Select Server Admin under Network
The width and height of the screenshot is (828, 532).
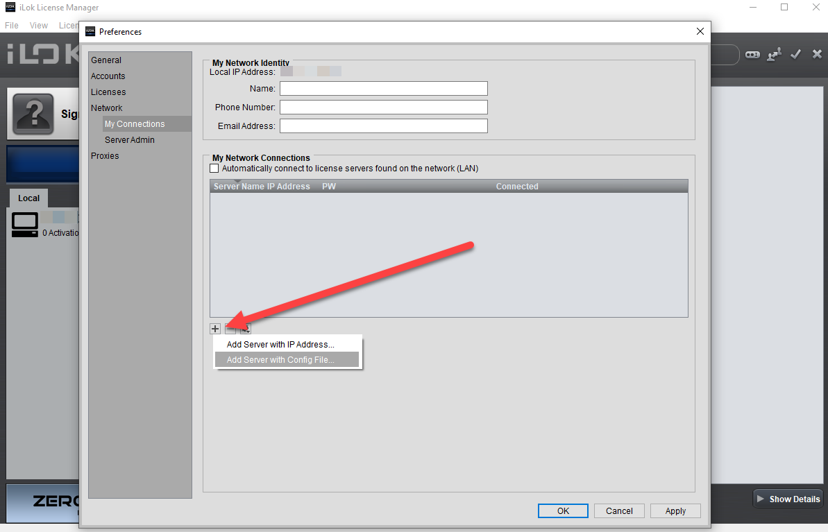click(x=129, y=140)
